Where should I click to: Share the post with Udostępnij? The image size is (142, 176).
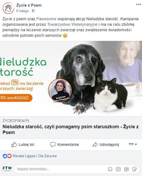tap(106, 145)
